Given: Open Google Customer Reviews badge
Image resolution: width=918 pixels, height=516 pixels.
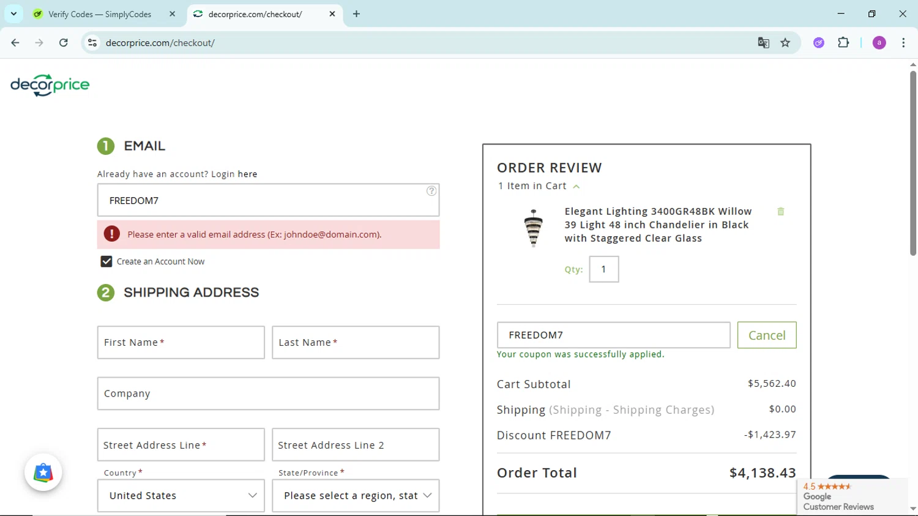Looking at the screenshot, I should tap(853, 496).
